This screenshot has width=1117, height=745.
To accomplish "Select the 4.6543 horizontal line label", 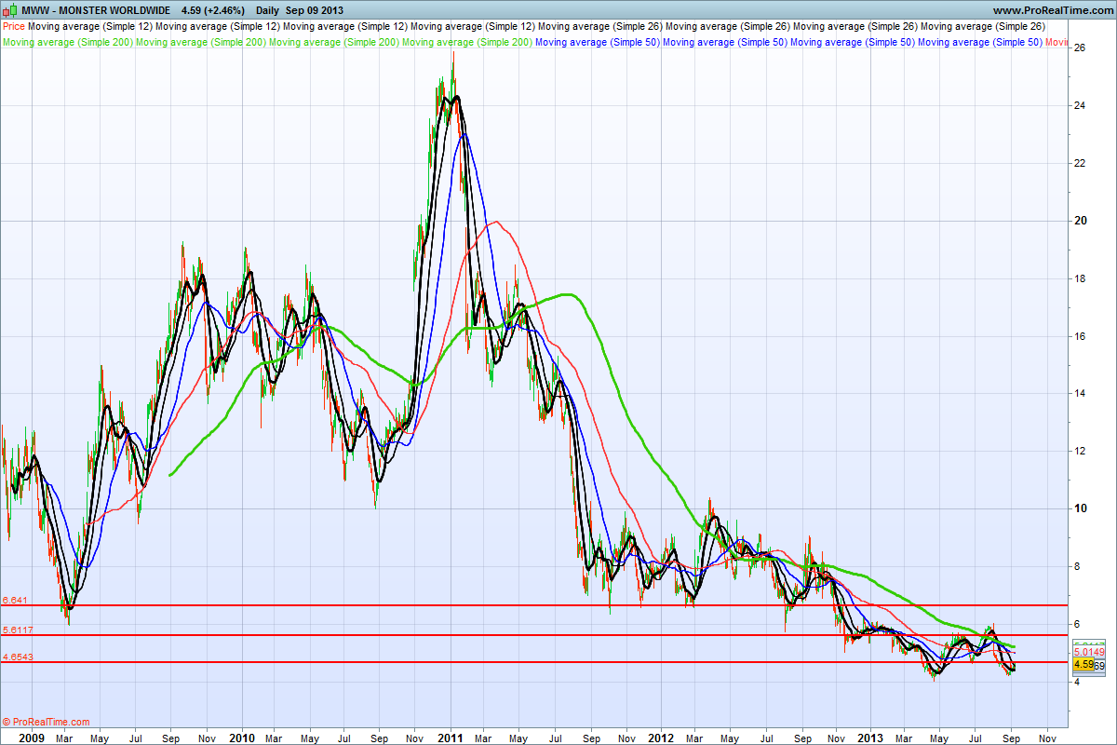I will pos(20,657).
